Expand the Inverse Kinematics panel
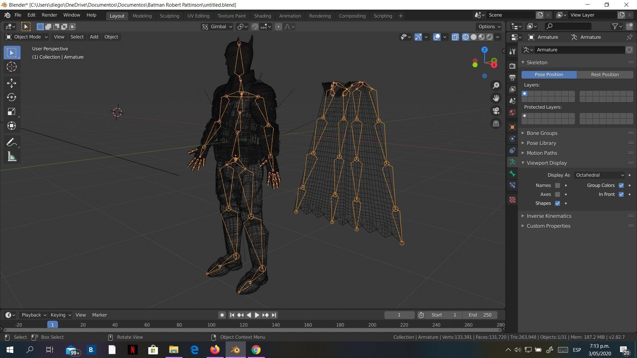Screen dimensions: 637x358 click(x=549, y=216)
